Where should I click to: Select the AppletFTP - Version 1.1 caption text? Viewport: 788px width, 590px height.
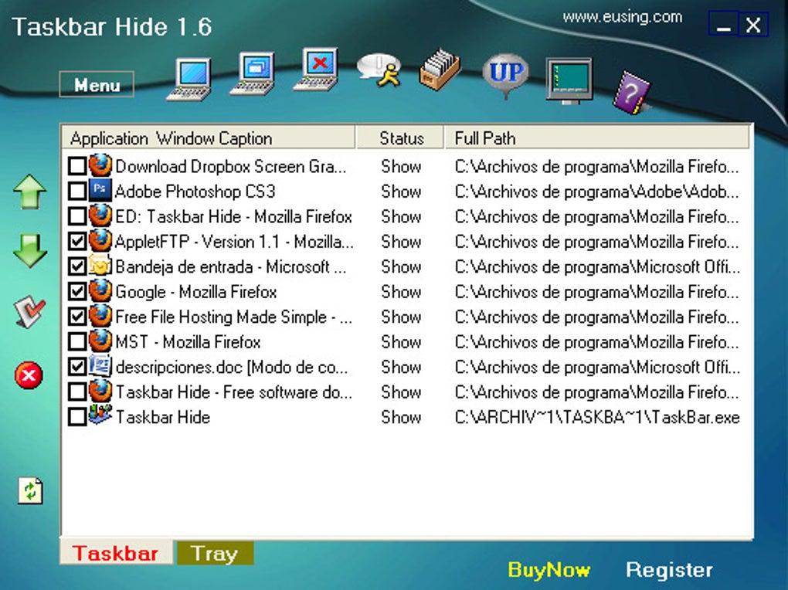234,241
